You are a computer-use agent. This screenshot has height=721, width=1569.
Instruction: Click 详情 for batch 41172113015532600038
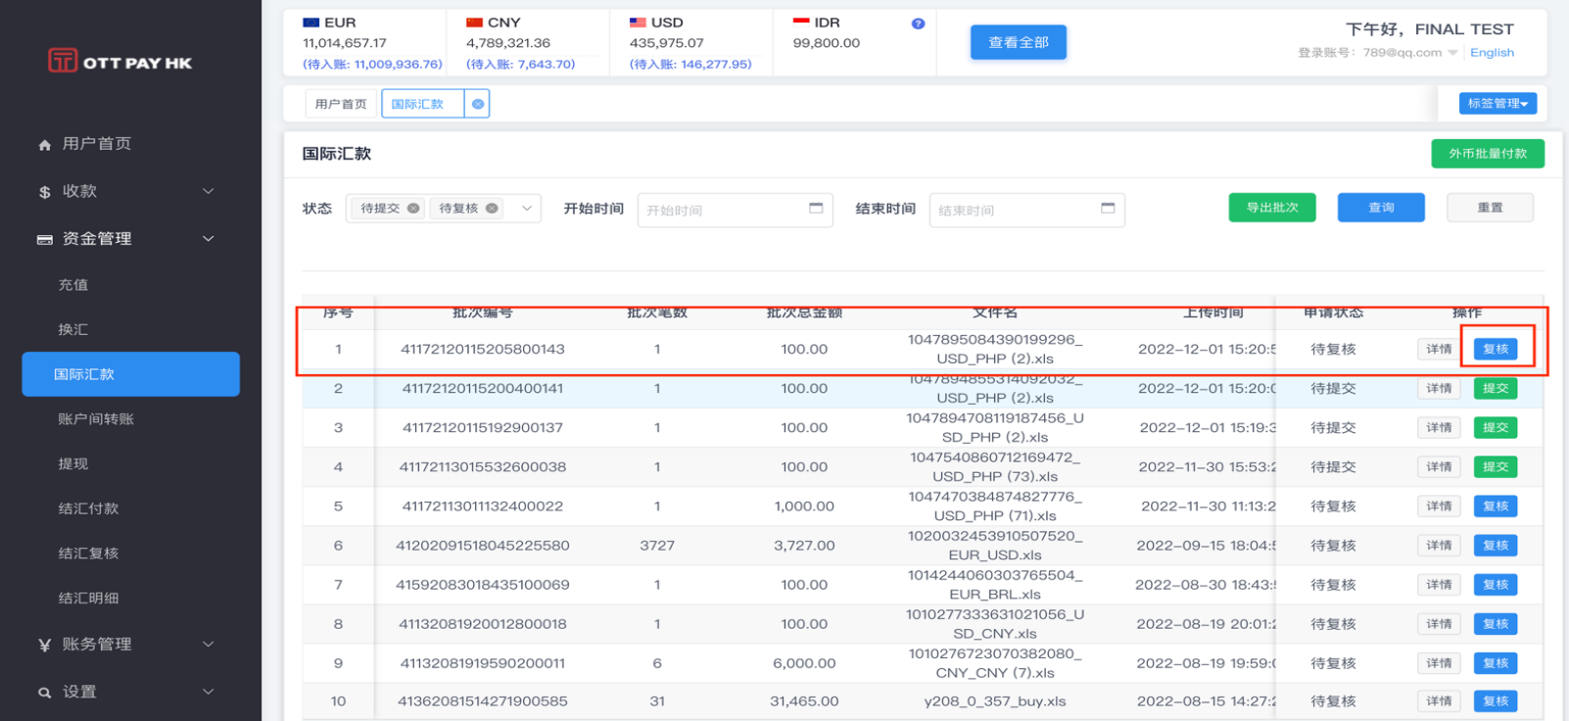[1439, 466]
